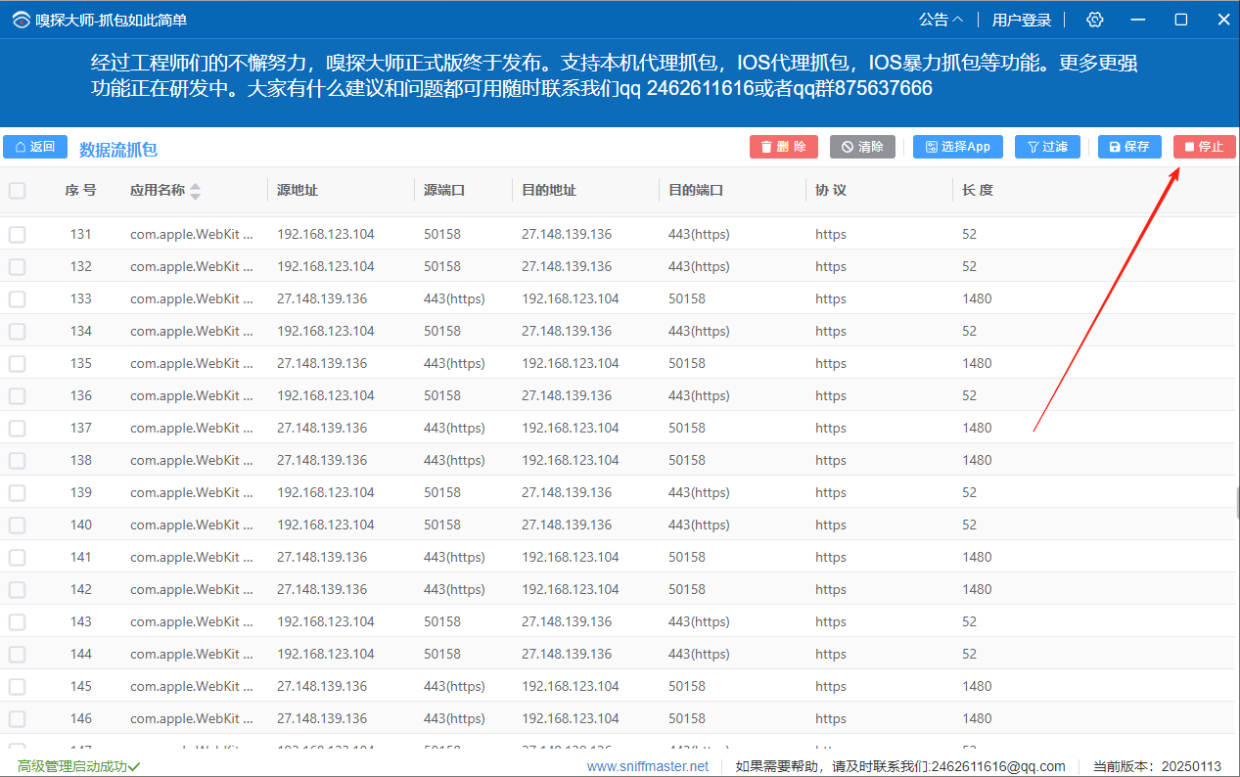1240x777 pixels.
Task: Click the red 删除 delete button
Action: pyautogui.click(x=783, y=147)
